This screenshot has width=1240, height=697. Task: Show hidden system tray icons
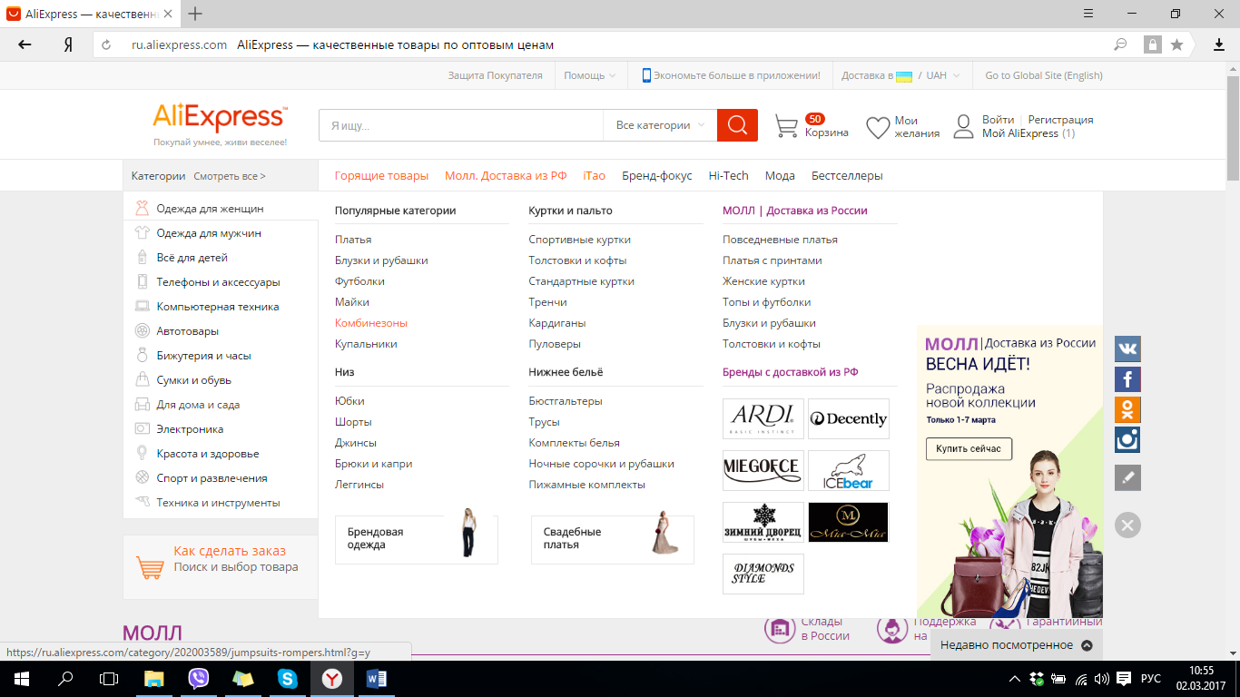tap(1015, 679)
